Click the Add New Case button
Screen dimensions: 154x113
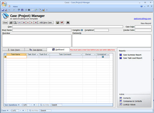point(46,22)
